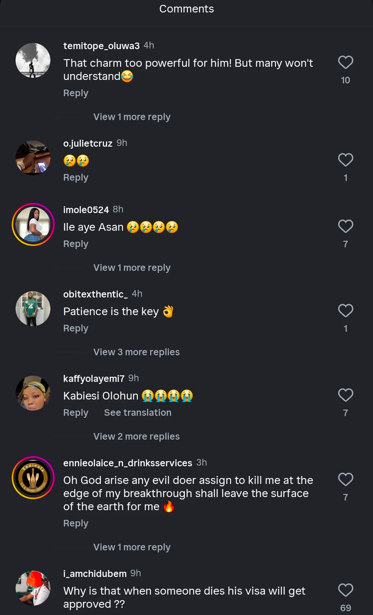Open the i_amchidubem username
The image size is (373, 615).
tap(95, 573)
